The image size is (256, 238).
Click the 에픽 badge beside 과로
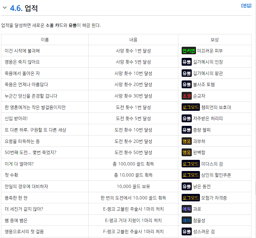point(187,209)
